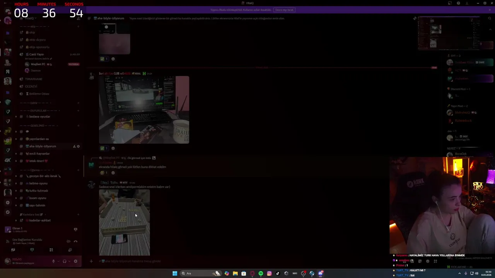This screenshot has height=278, width=495.
Task: Open the gaming setup photo attachment
Action: click(144, 110)
